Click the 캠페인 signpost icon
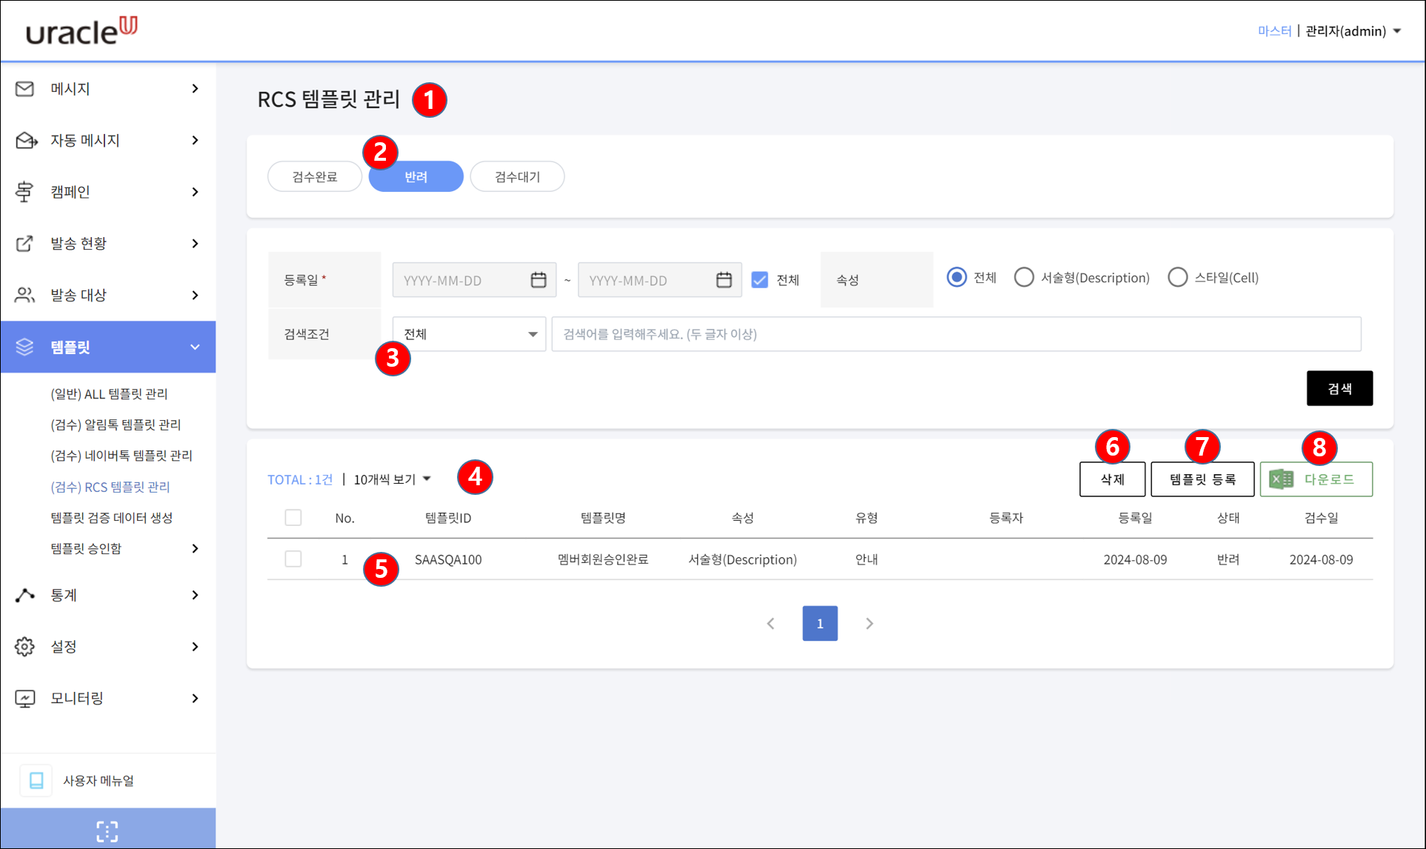 [x=24, y=192]
